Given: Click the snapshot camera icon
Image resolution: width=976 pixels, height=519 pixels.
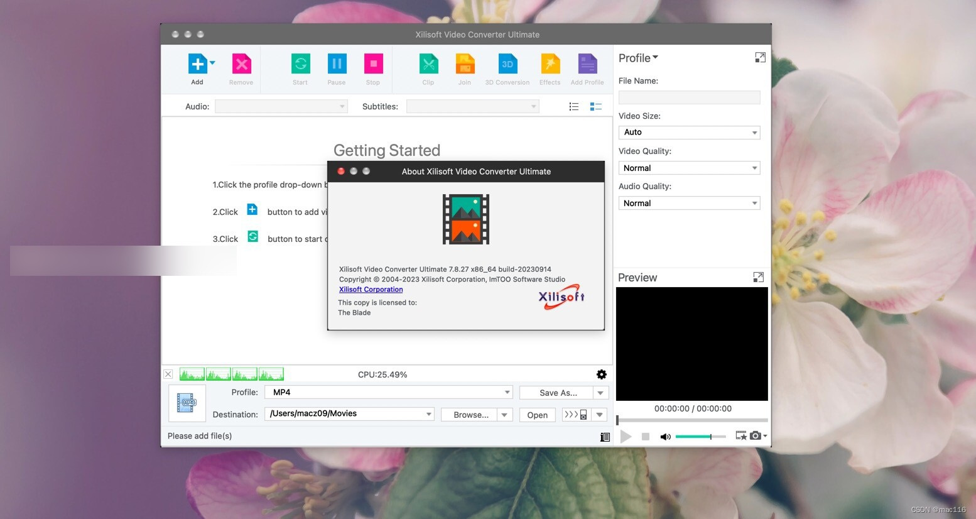Looking at the screenshot, I should pyautogui.click(x=756, y=435).
